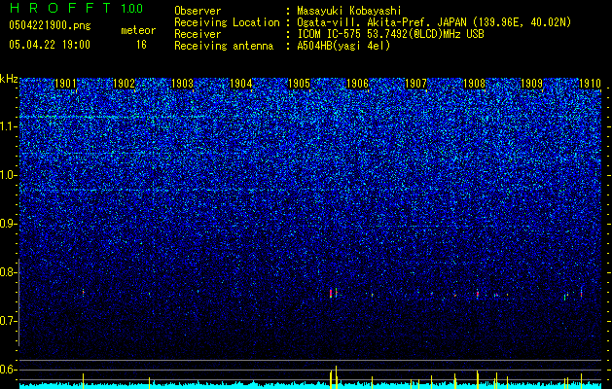Click the 1902 time marker
Image resolution: width=612 pixels, height=389 pixels.
coord(124,84)
